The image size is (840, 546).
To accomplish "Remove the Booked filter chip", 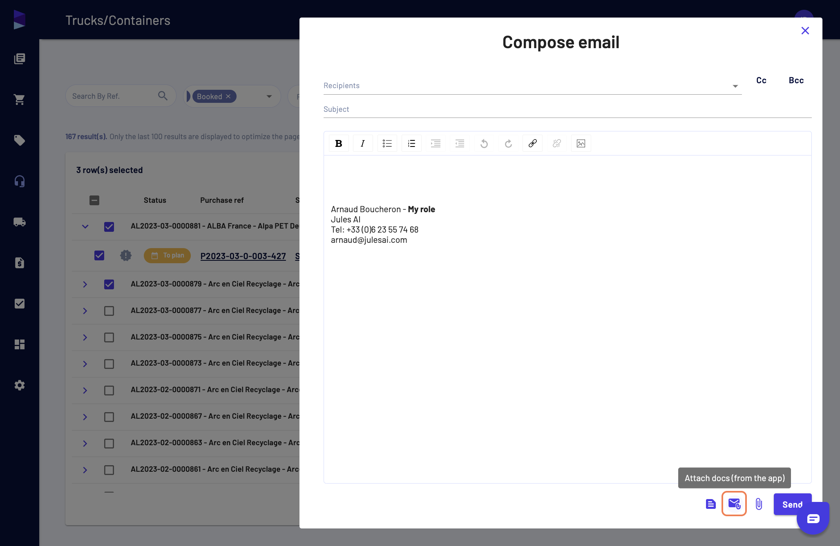I will pos(228,96).
